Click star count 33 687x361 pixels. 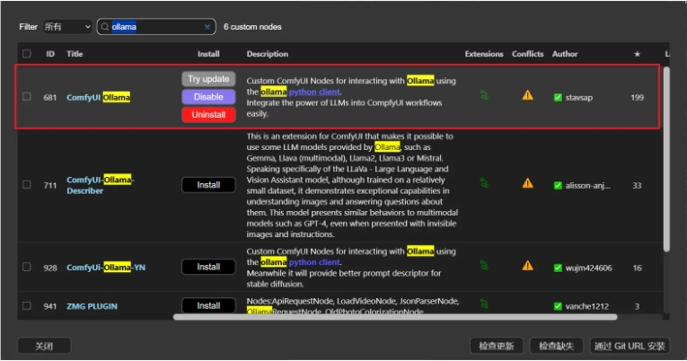click(x=637, y=185)
